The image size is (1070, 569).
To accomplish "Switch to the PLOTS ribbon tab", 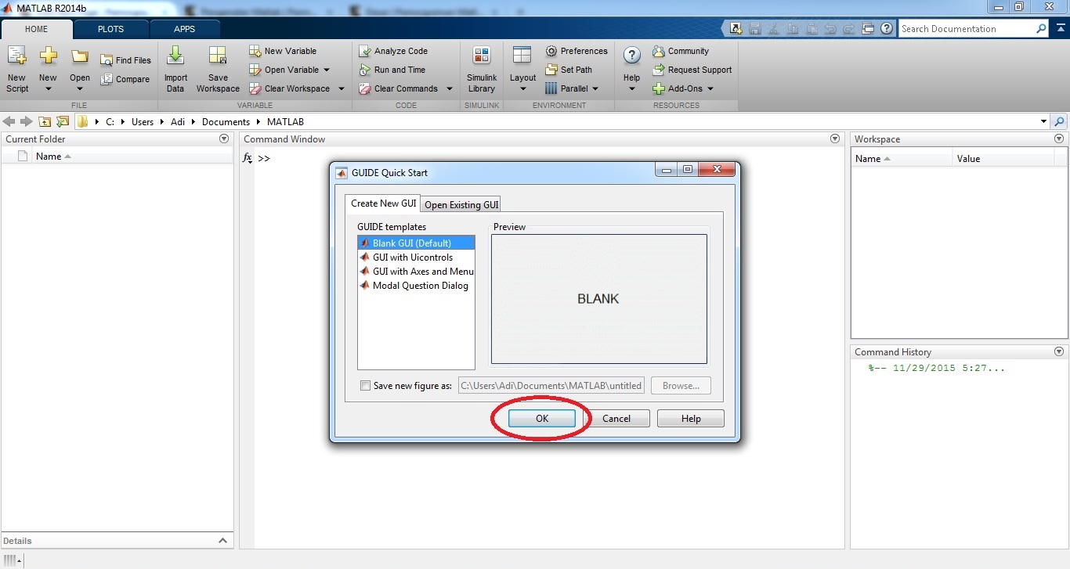I will pyautogui.click(x=110, y=29).
